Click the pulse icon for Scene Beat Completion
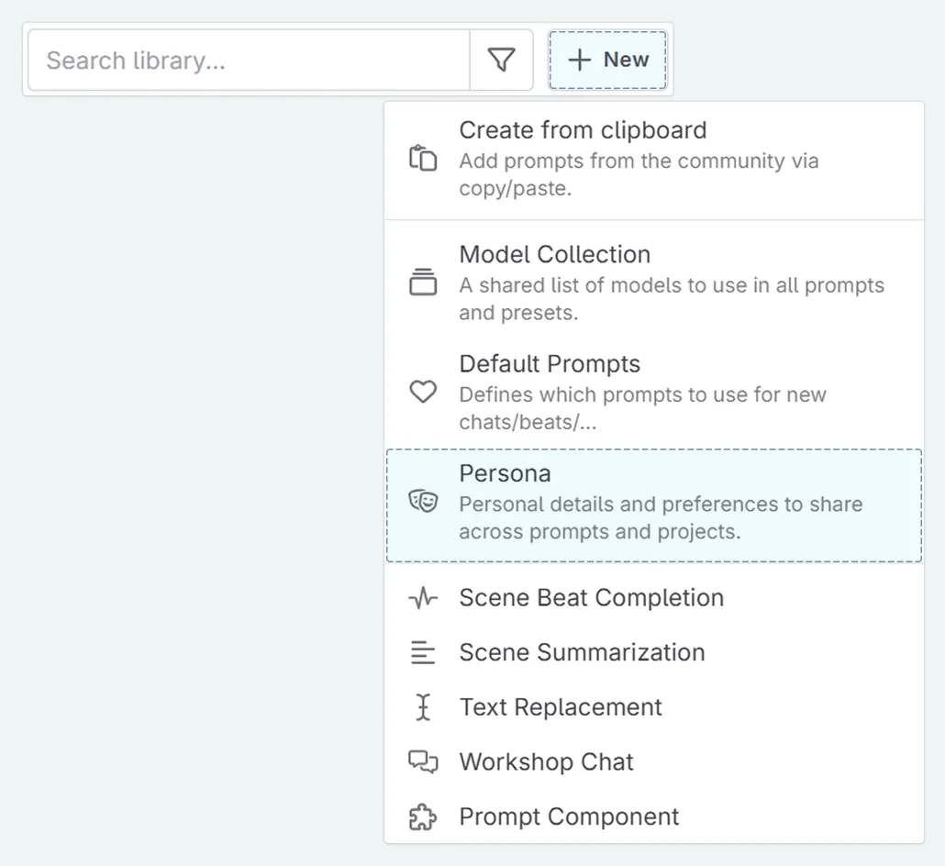 click(x=423, y=598)
